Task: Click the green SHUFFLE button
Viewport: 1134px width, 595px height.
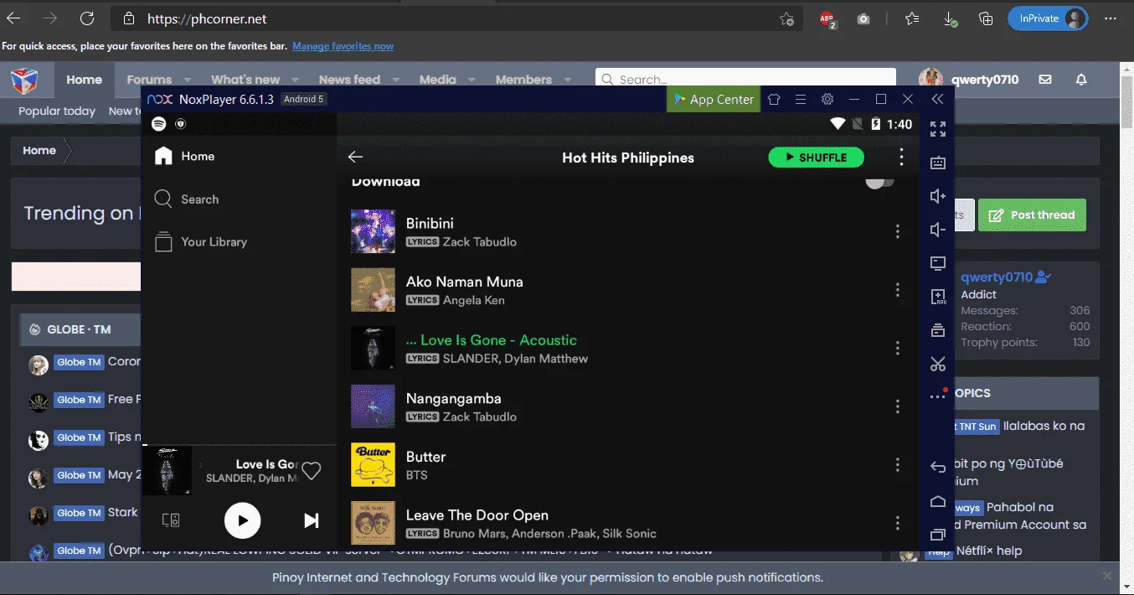Action: pos(816,157)
